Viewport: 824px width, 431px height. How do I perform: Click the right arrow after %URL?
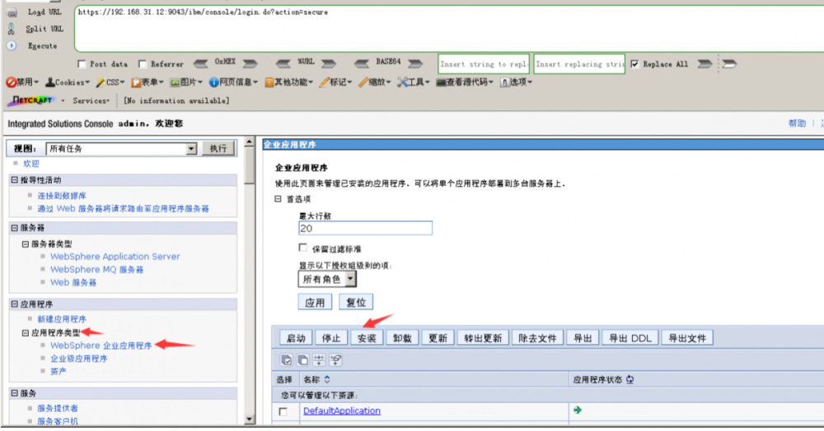coord(329,63)
